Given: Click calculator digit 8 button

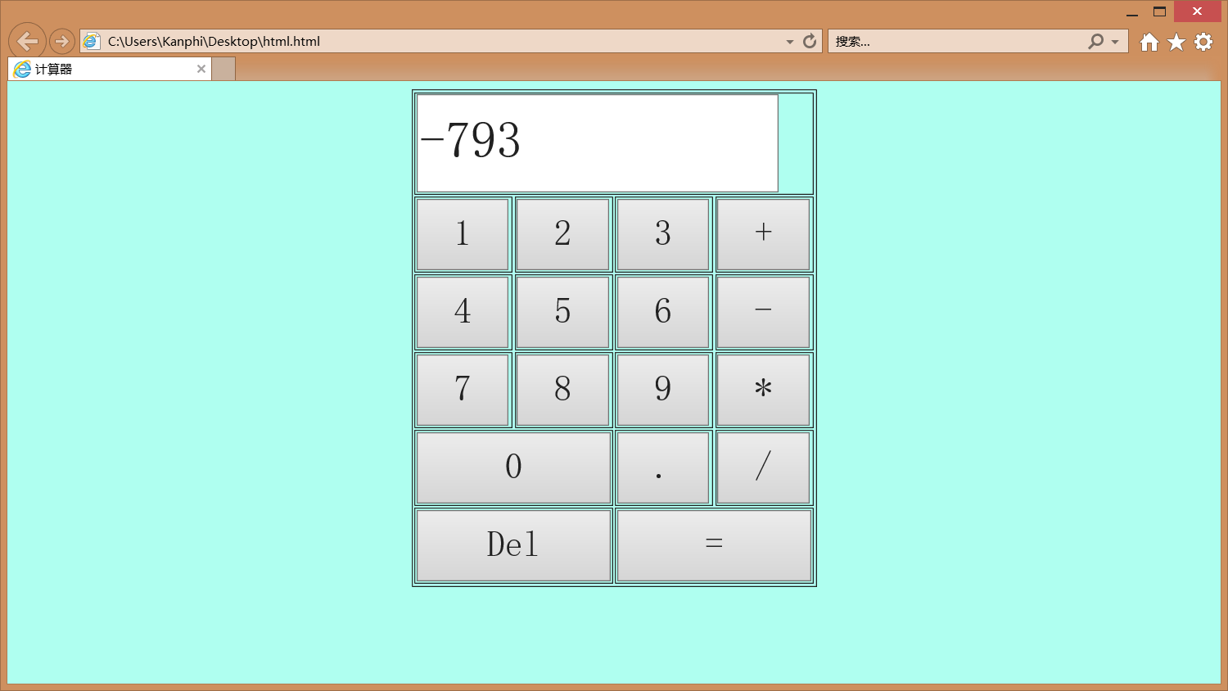Looking at the screenshot, I should click(x=563, y=390).
